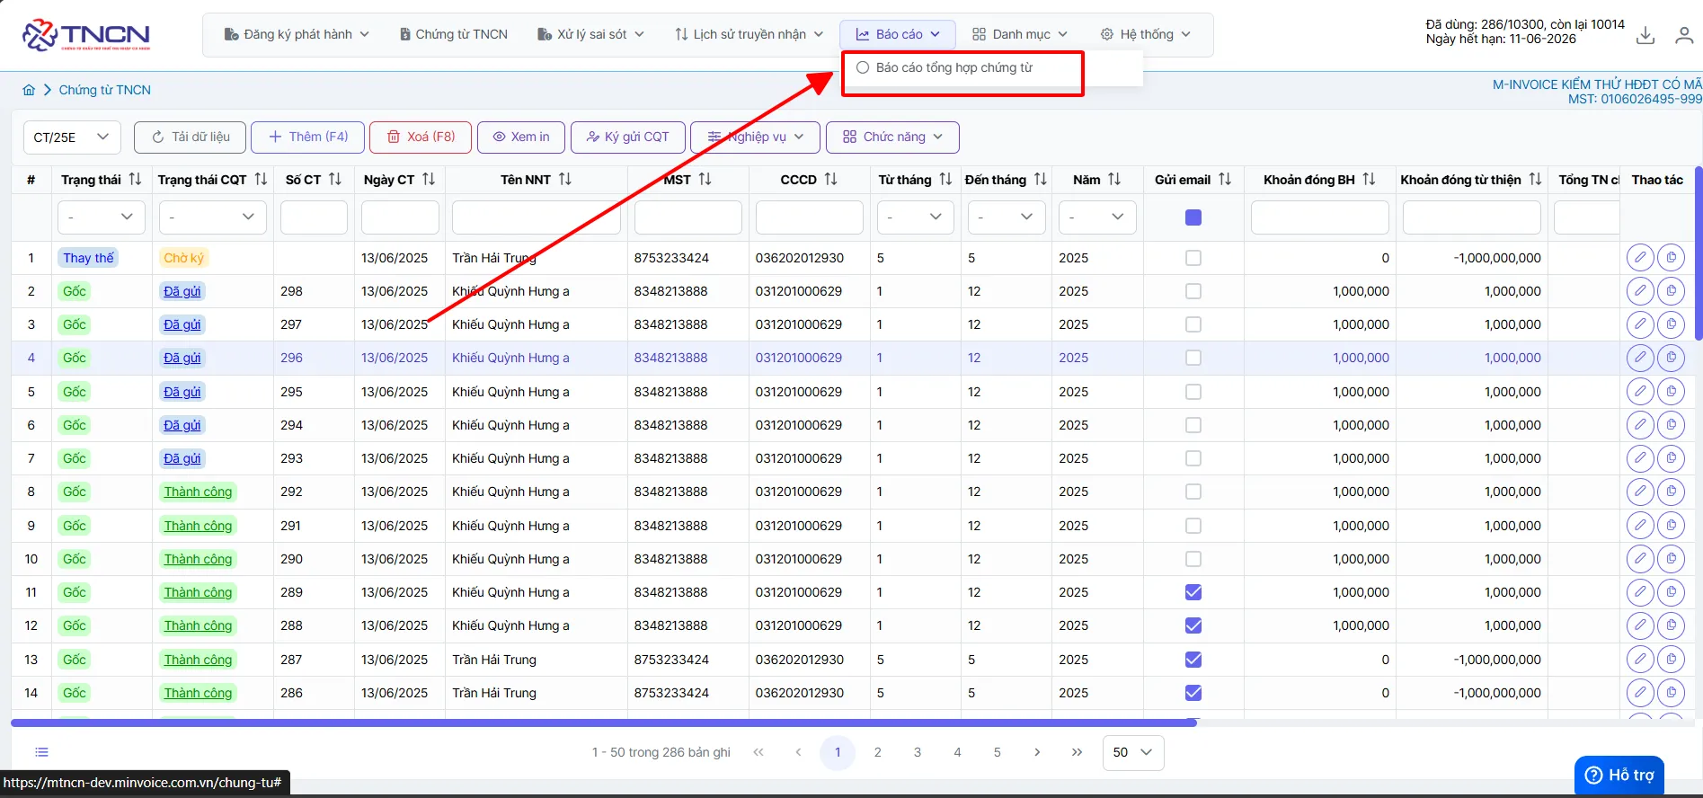Sort by Ngày CT column arrows
This screenshot has height=798, width=1703.
(x=429, y=180)
